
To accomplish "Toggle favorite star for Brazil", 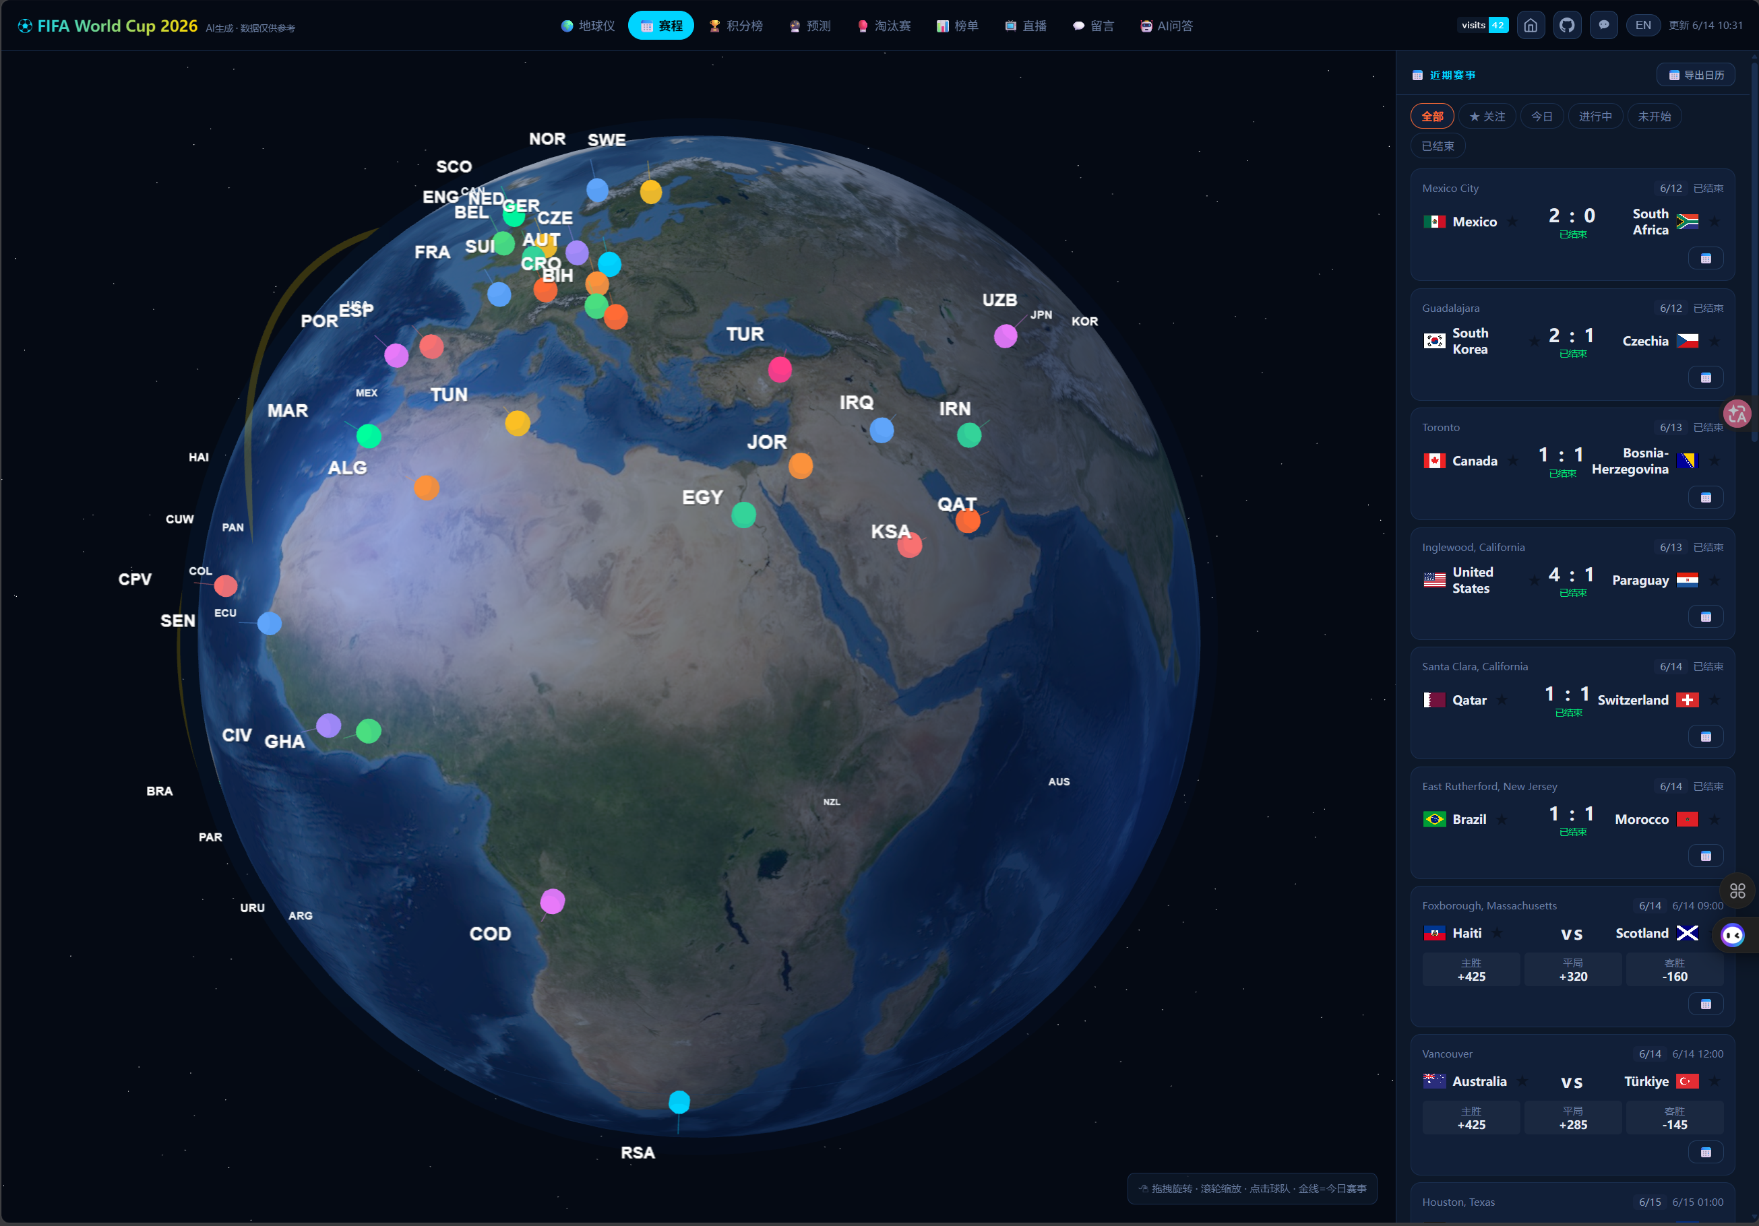I will (1502, 819).
